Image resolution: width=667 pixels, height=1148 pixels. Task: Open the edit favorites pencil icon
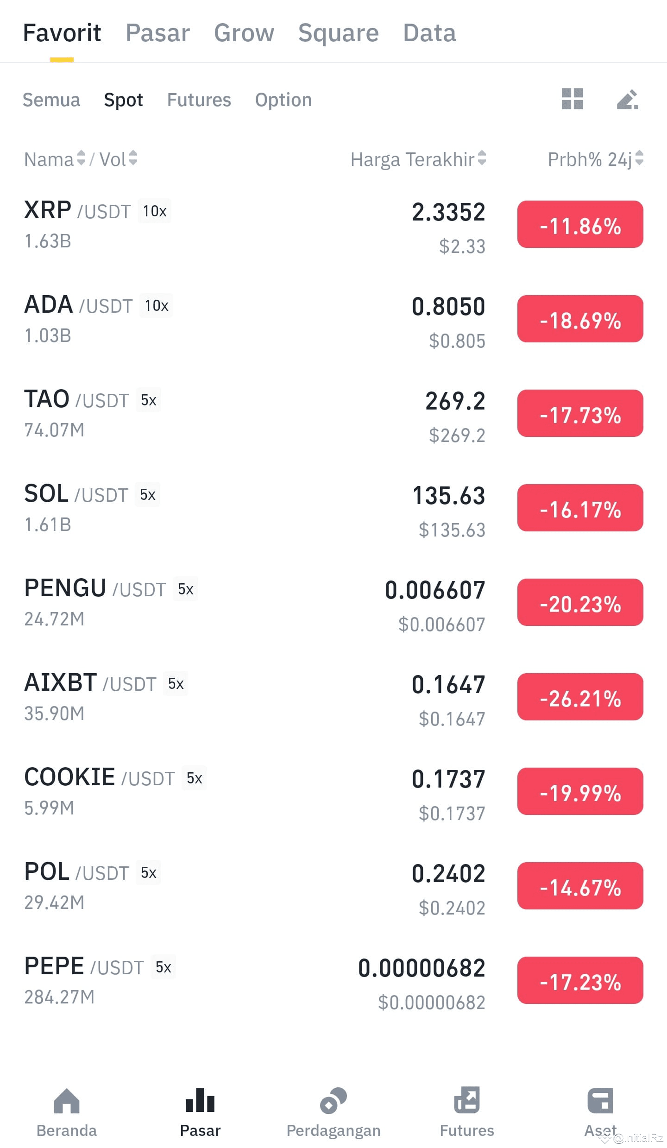click(628, 99)
